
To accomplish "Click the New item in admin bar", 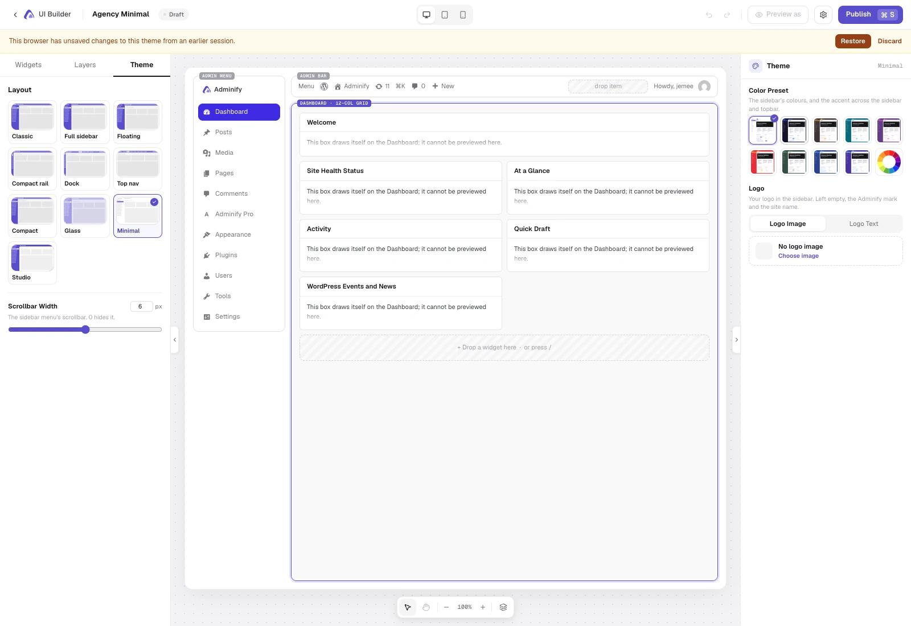I will pyautogui.click(x=443, y=87).
